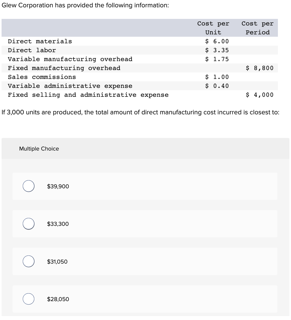291x320 pixels.
Task: Click the Sales commissions row label
Action: 42,77
